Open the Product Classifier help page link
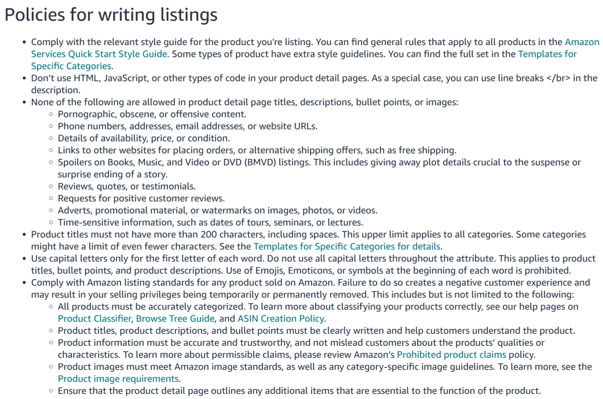This screenshot has width=603, height=399. coord(96,319)
